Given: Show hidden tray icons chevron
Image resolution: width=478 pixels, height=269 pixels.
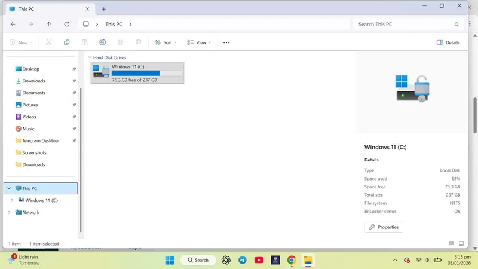Looking at the screenshot, I should click(395, 260).
